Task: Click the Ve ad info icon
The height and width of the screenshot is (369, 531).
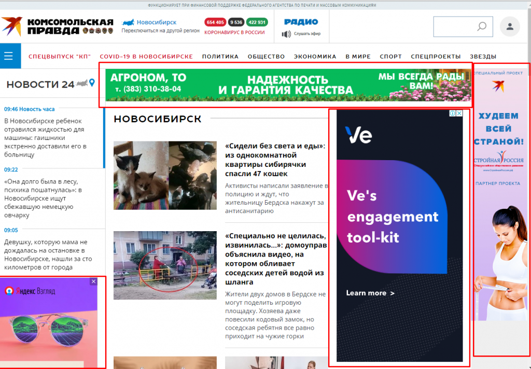Action: click(x=452, y=113)
